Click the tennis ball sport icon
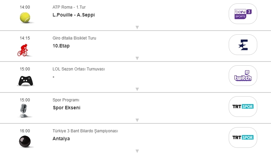Screen dimensions: 271x154 pyautogui.click(x=25, y=17)
